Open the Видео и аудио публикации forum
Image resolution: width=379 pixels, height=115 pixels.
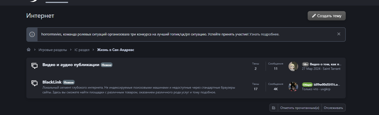coord(71,65)
